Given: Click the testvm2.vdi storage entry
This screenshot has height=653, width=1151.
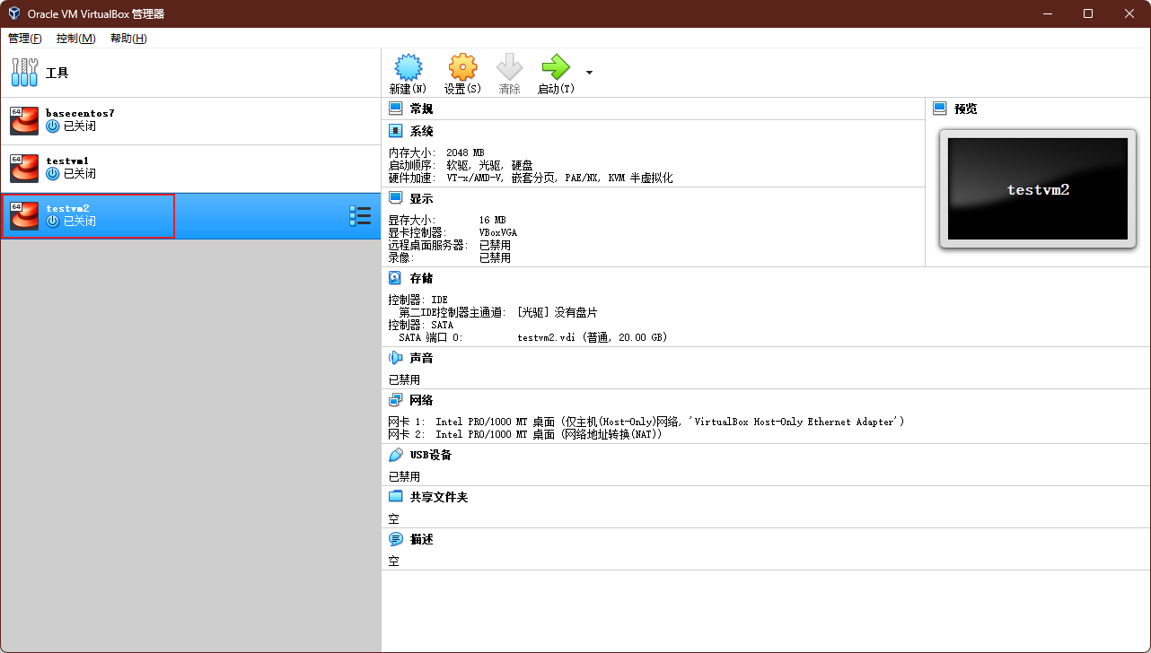Looking at the screenshot, I should [593, 337].
